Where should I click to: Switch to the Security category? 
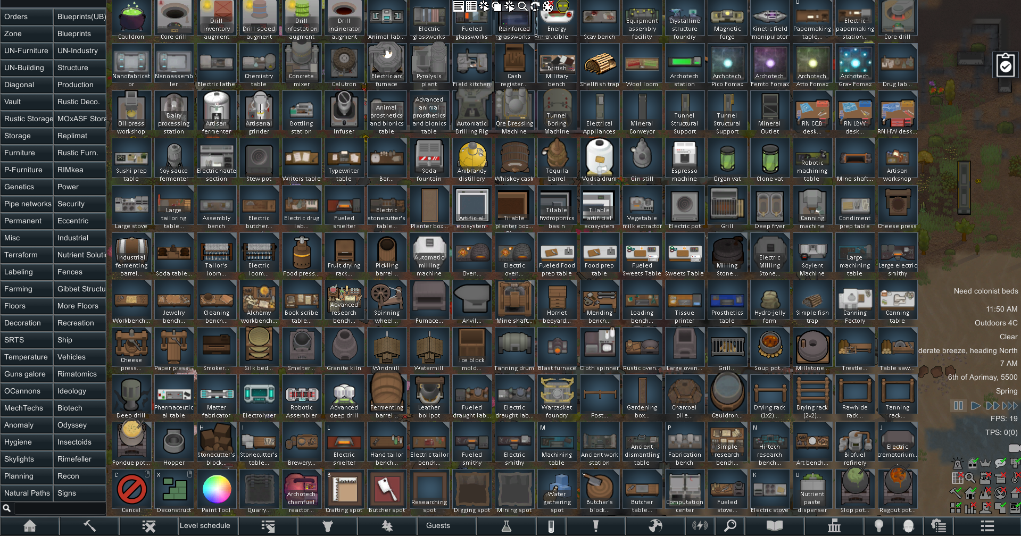point(80,204)
